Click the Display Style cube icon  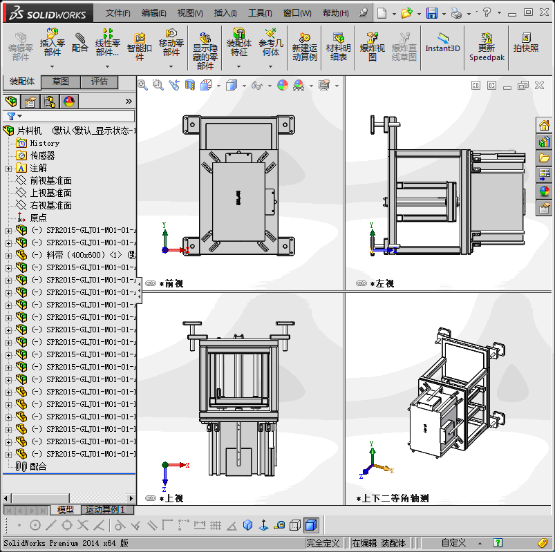(x=231, y=85)
